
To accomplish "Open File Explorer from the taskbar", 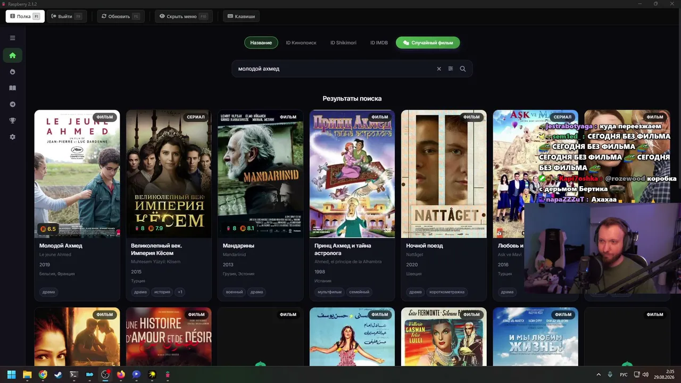I will 27,374.
